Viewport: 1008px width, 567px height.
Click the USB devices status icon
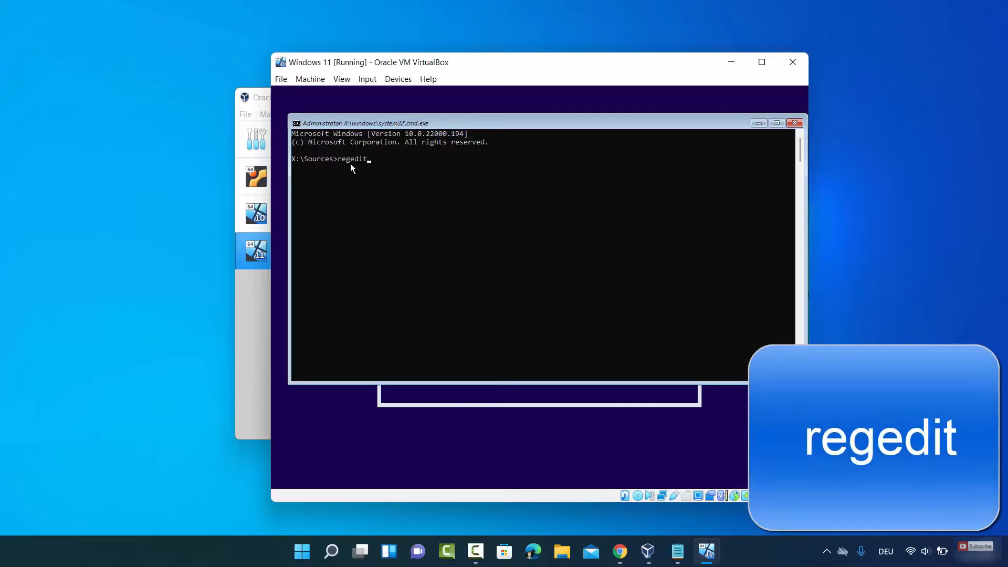point(674,496)
